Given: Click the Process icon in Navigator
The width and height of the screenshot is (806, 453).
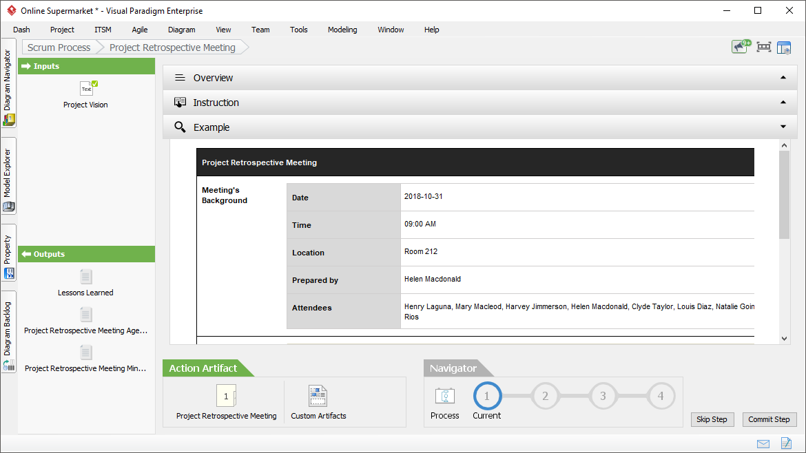Looking at the screenshot, I should tap(444, 396).
